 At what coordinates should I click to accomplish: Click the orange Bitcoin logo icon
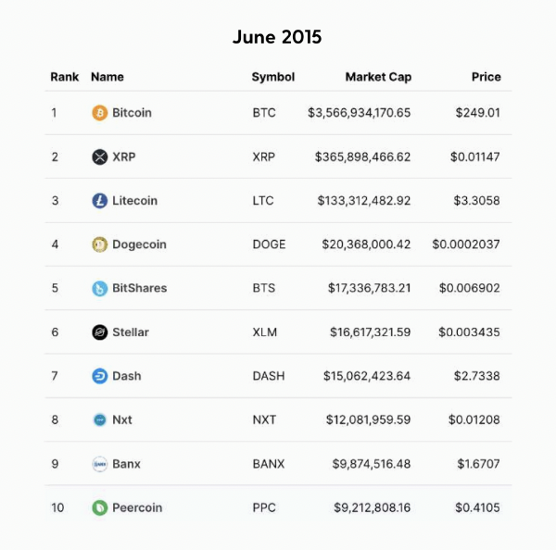tap(100, 113)
